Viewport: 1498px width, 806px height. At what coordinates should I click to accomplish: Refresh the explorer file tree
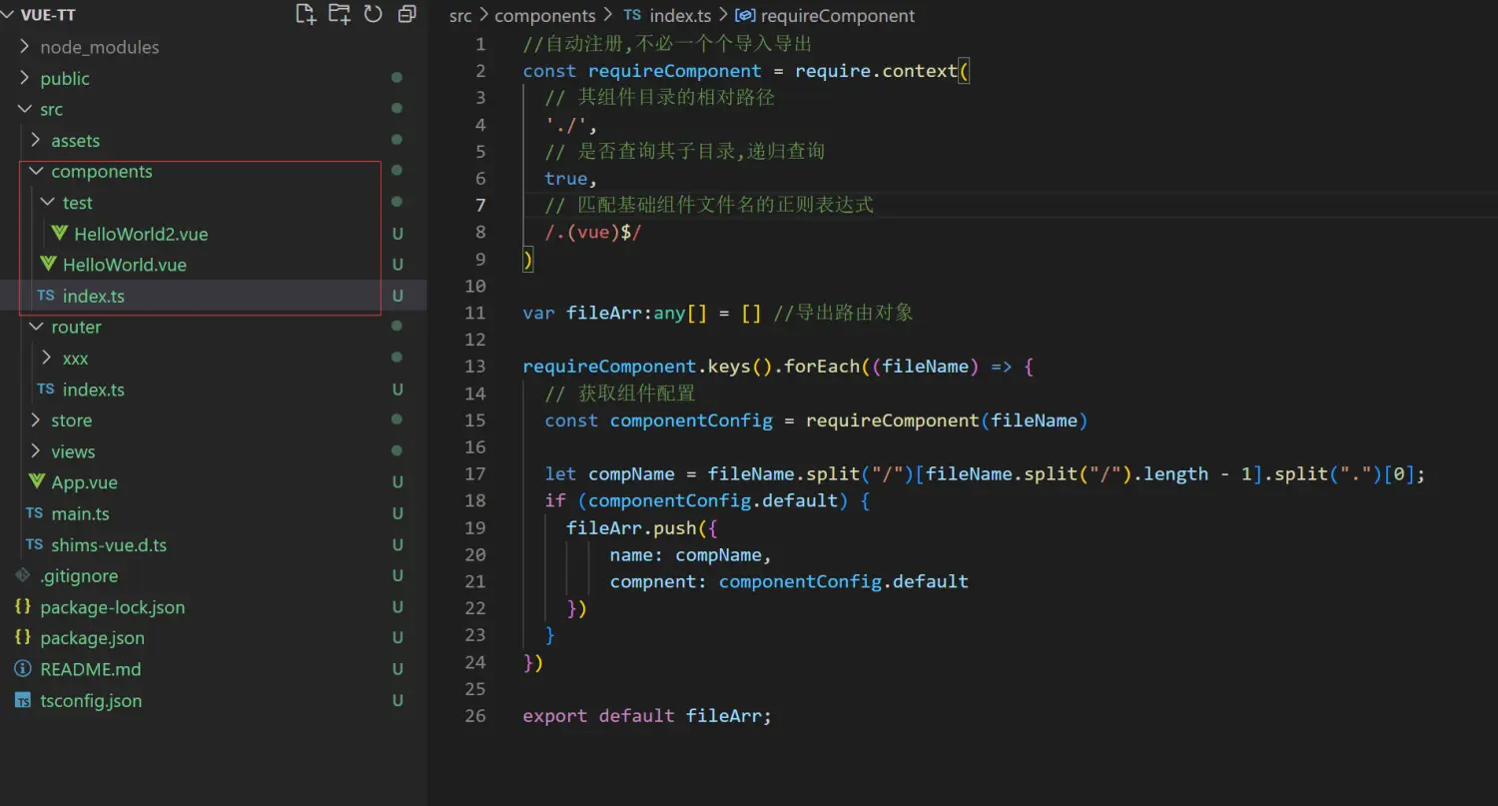pyautogui.click(x=374, y=14)
